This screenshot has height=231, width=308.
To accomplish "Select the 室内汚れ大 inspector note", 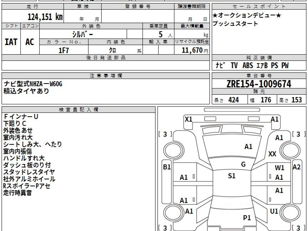I will point(18,138).
